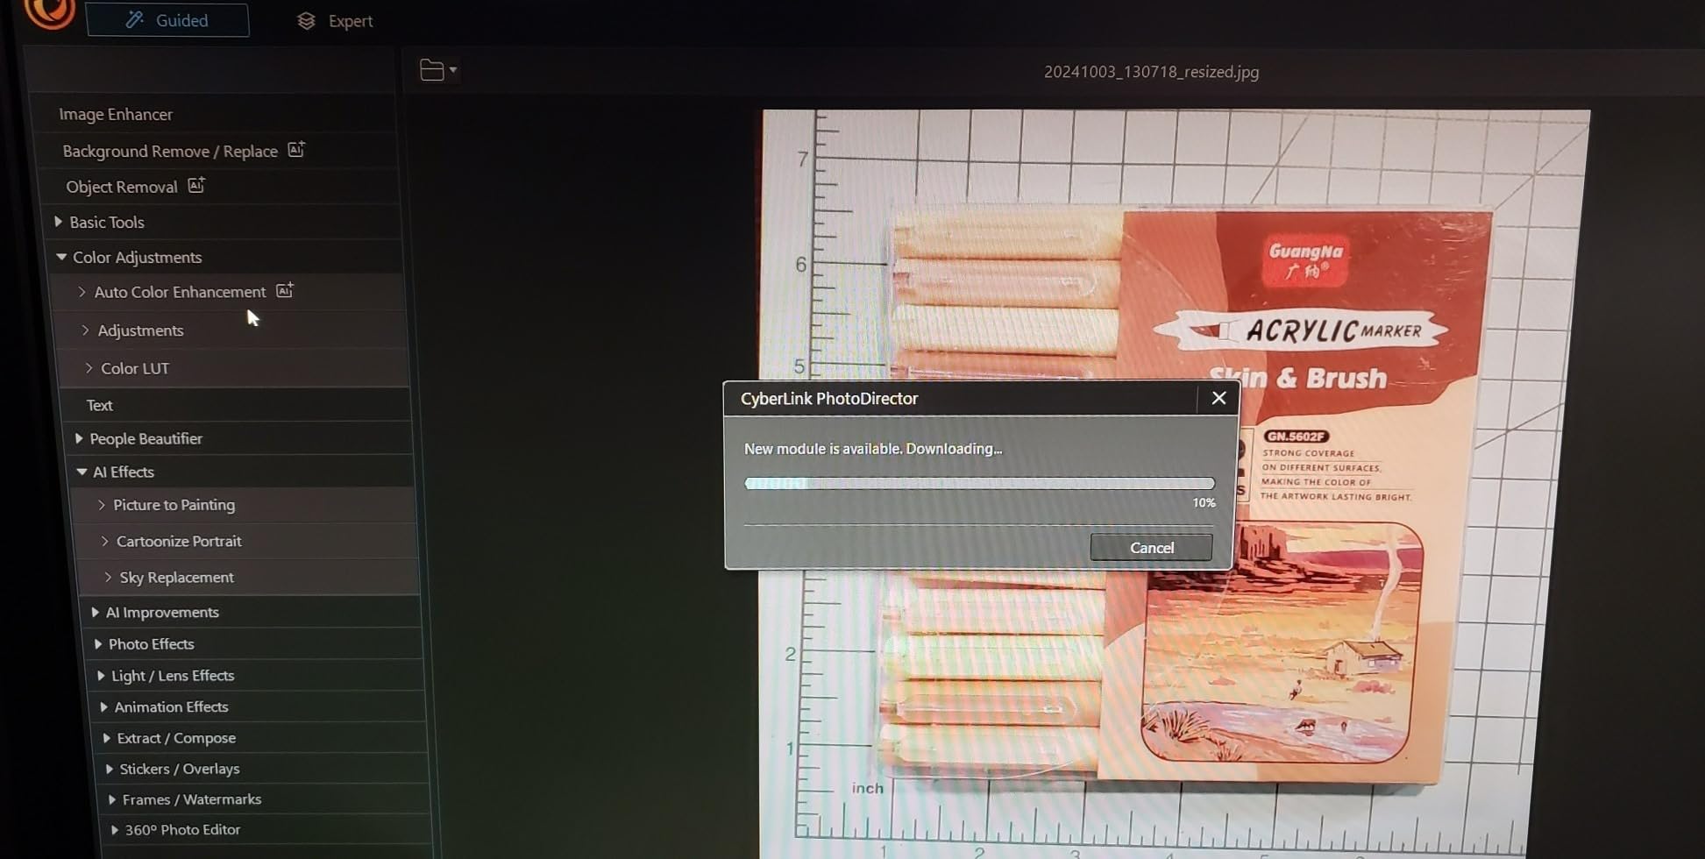
Task: Open the folder browser icon
Action: tap(430, 69)
